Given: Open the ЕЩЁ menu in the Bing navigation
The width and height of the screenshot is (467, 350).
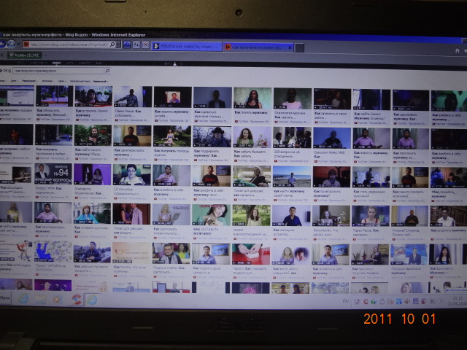Looking at the screenshot, I should click(x=99, y=63).
